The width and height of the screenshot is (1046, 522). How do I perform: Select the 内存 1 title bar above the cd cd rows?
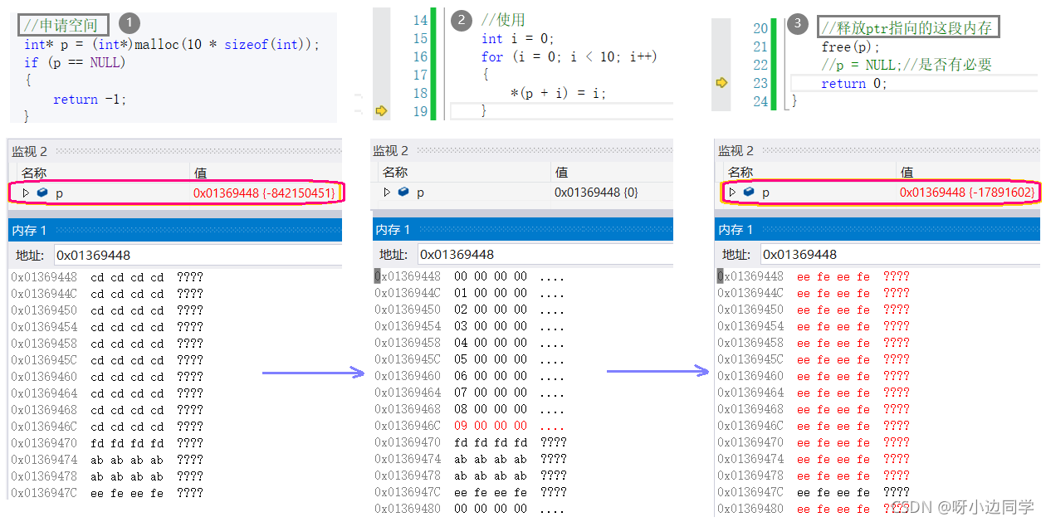coord(175,230)
